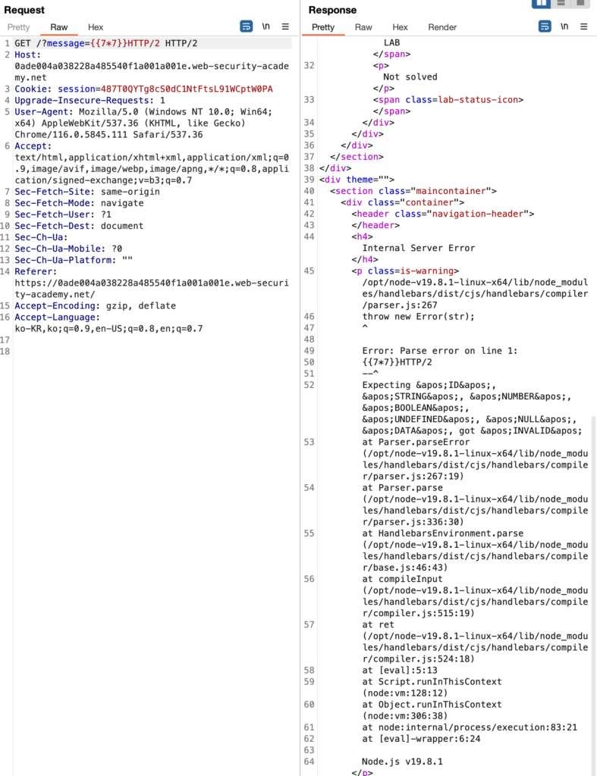Click the Sec-Fetch-Dest: document header
597x776 pixels.
[x=79, y=226]
